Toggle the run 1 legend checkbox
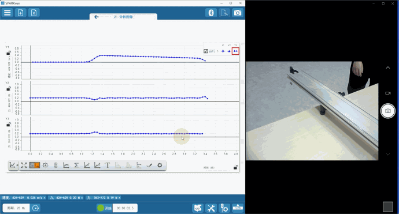Image resolution: width=399 pixels, height=214 pixels. pos(206,51)
